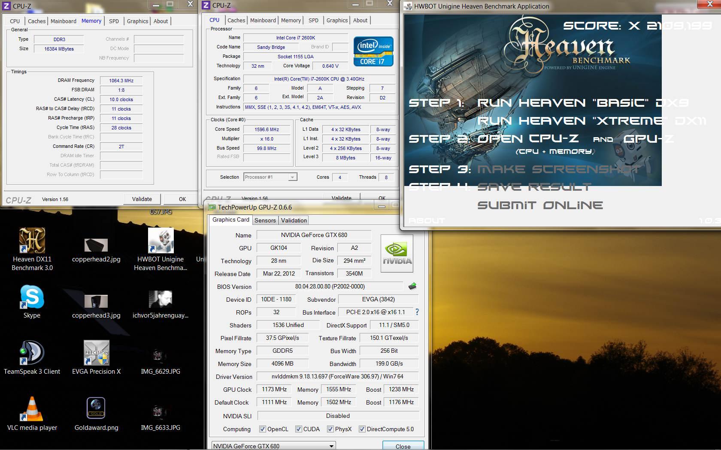This screenshot has width=721, height=450.
Task: Click Close button in GPU-Z
Action: pyautogui.click(x=403, y=446)
